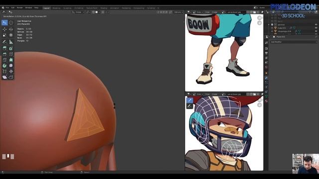
Task: Open Global transform orientation dropdown
Action: point(78,12)
